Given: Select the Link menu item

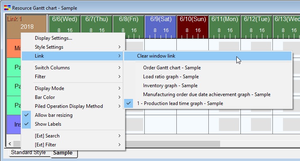Looking at the screenshot, I should coord(73,56).
